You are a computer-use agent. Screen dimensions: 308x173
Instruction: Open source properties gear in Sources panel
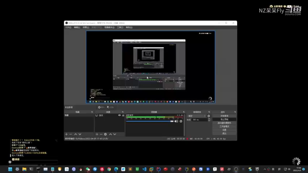coord(105,134)
